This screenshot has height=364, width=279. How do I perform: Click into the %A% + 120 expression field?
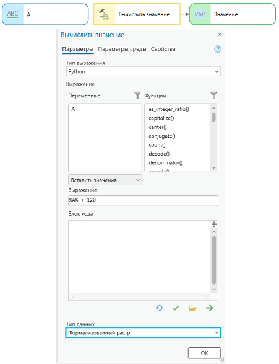pyautogui.click(x=144, y=200)
